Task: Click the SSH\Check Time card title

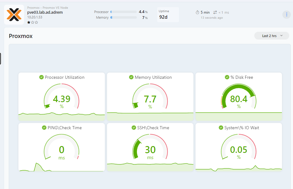Action: pos(153,128)
